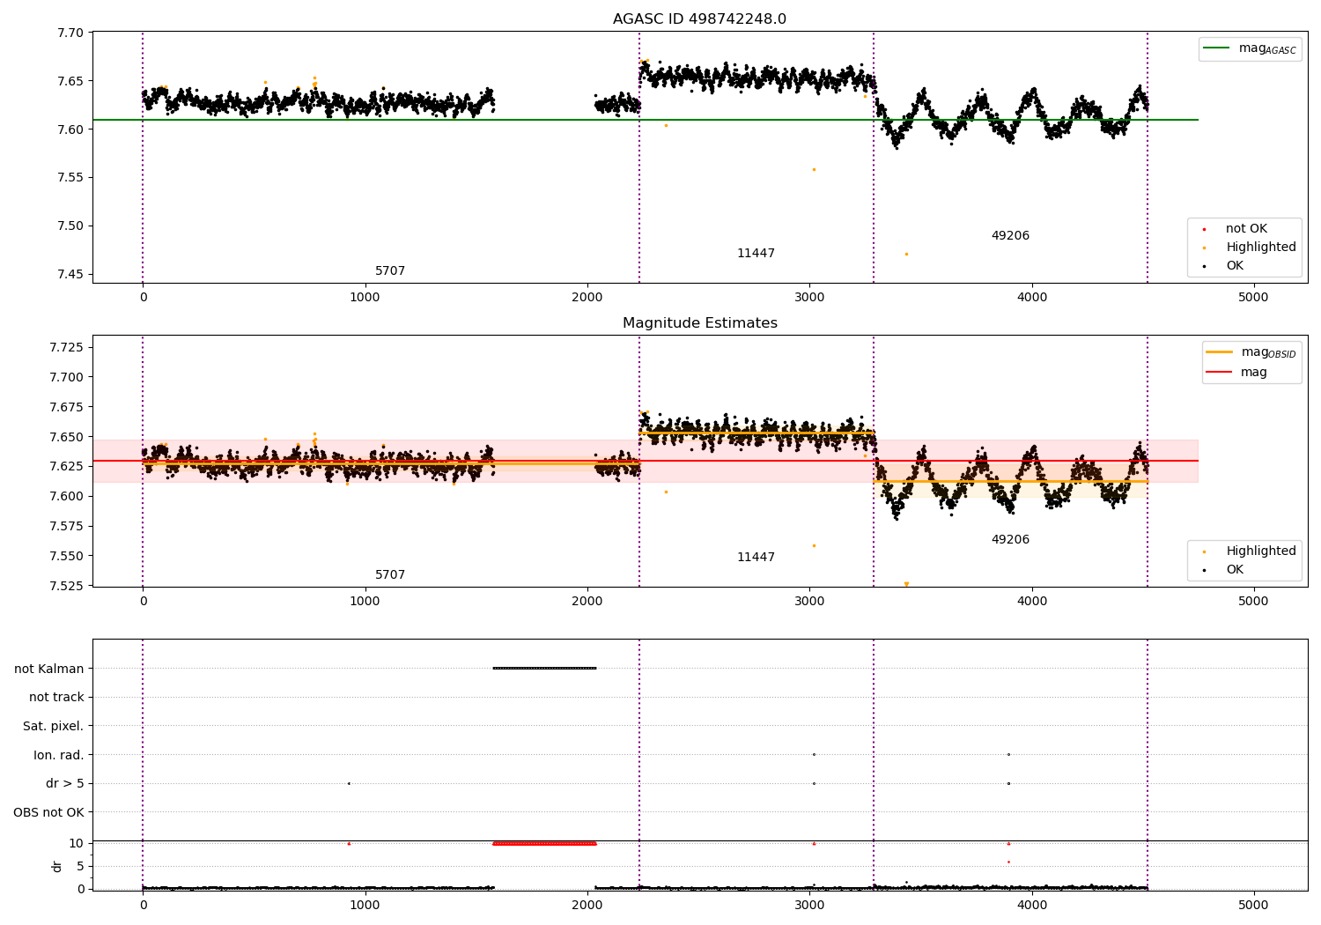Click the 'not Kalman' axis label
This screenshot has width=1321, height=925.
click(x=49, y=669)
